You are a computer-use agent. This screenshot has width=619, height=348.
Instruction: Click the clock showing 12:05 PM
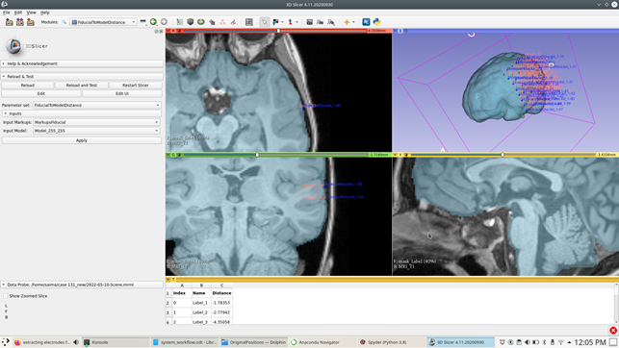(590, 342)
